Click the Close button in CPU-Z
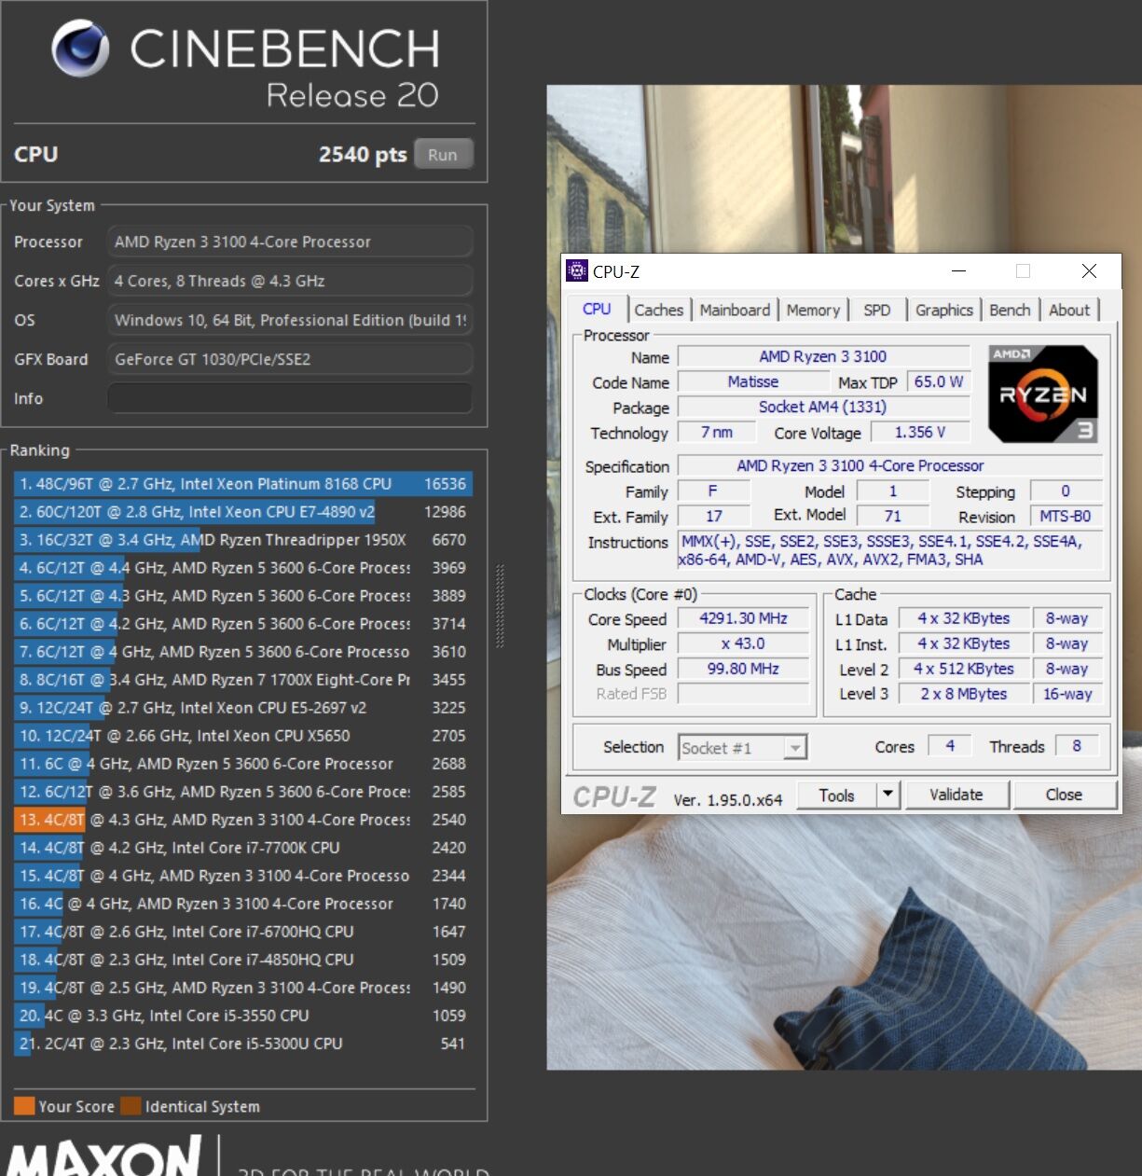 coord(1064,795)
